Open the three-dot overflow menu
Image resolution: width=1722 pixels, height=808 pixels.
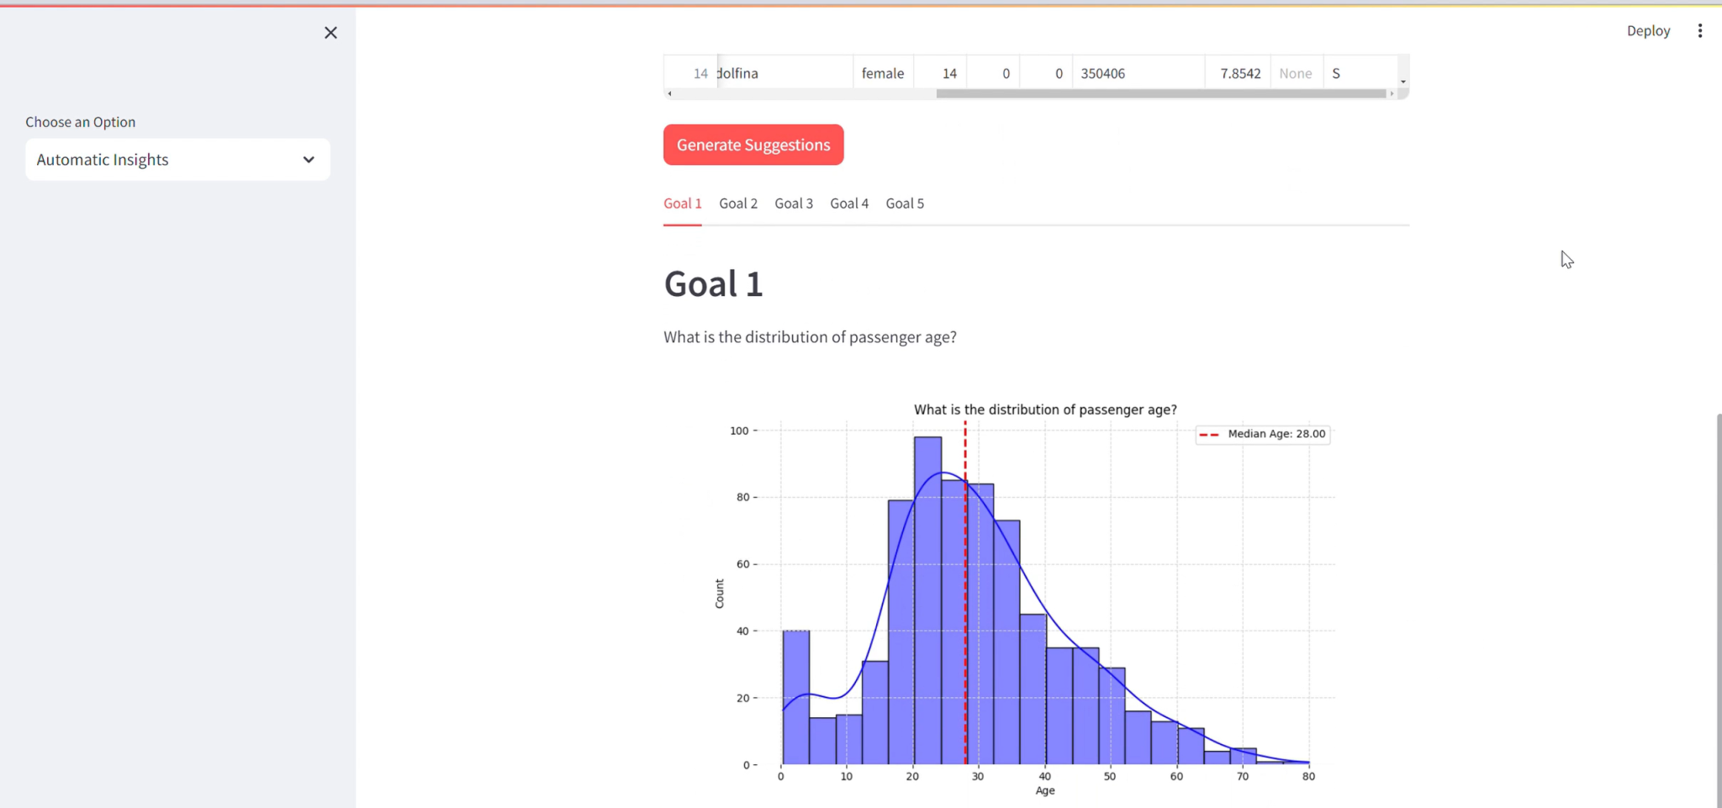(1700, 30)
